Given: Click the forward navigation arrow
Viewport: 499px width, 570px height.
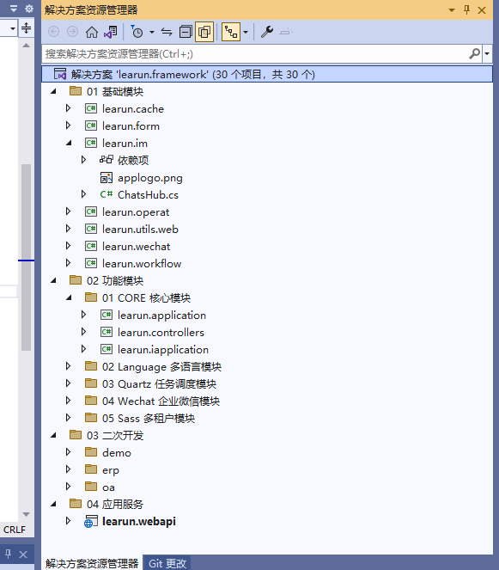Looking at the screenshot, I should [x=73, y=32].
